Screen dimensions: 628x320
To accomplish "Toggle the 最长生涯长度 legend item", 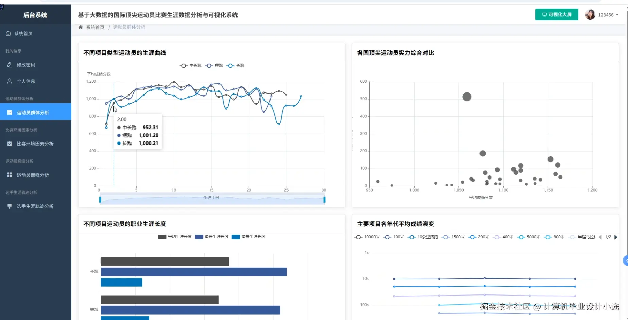I will (211, 237).
